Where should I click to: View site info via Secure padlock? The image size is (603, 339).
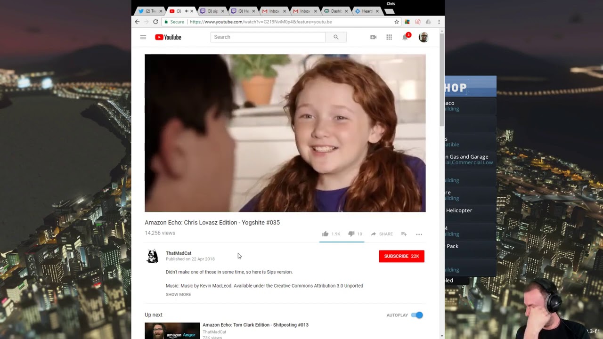tap(174, 22)
